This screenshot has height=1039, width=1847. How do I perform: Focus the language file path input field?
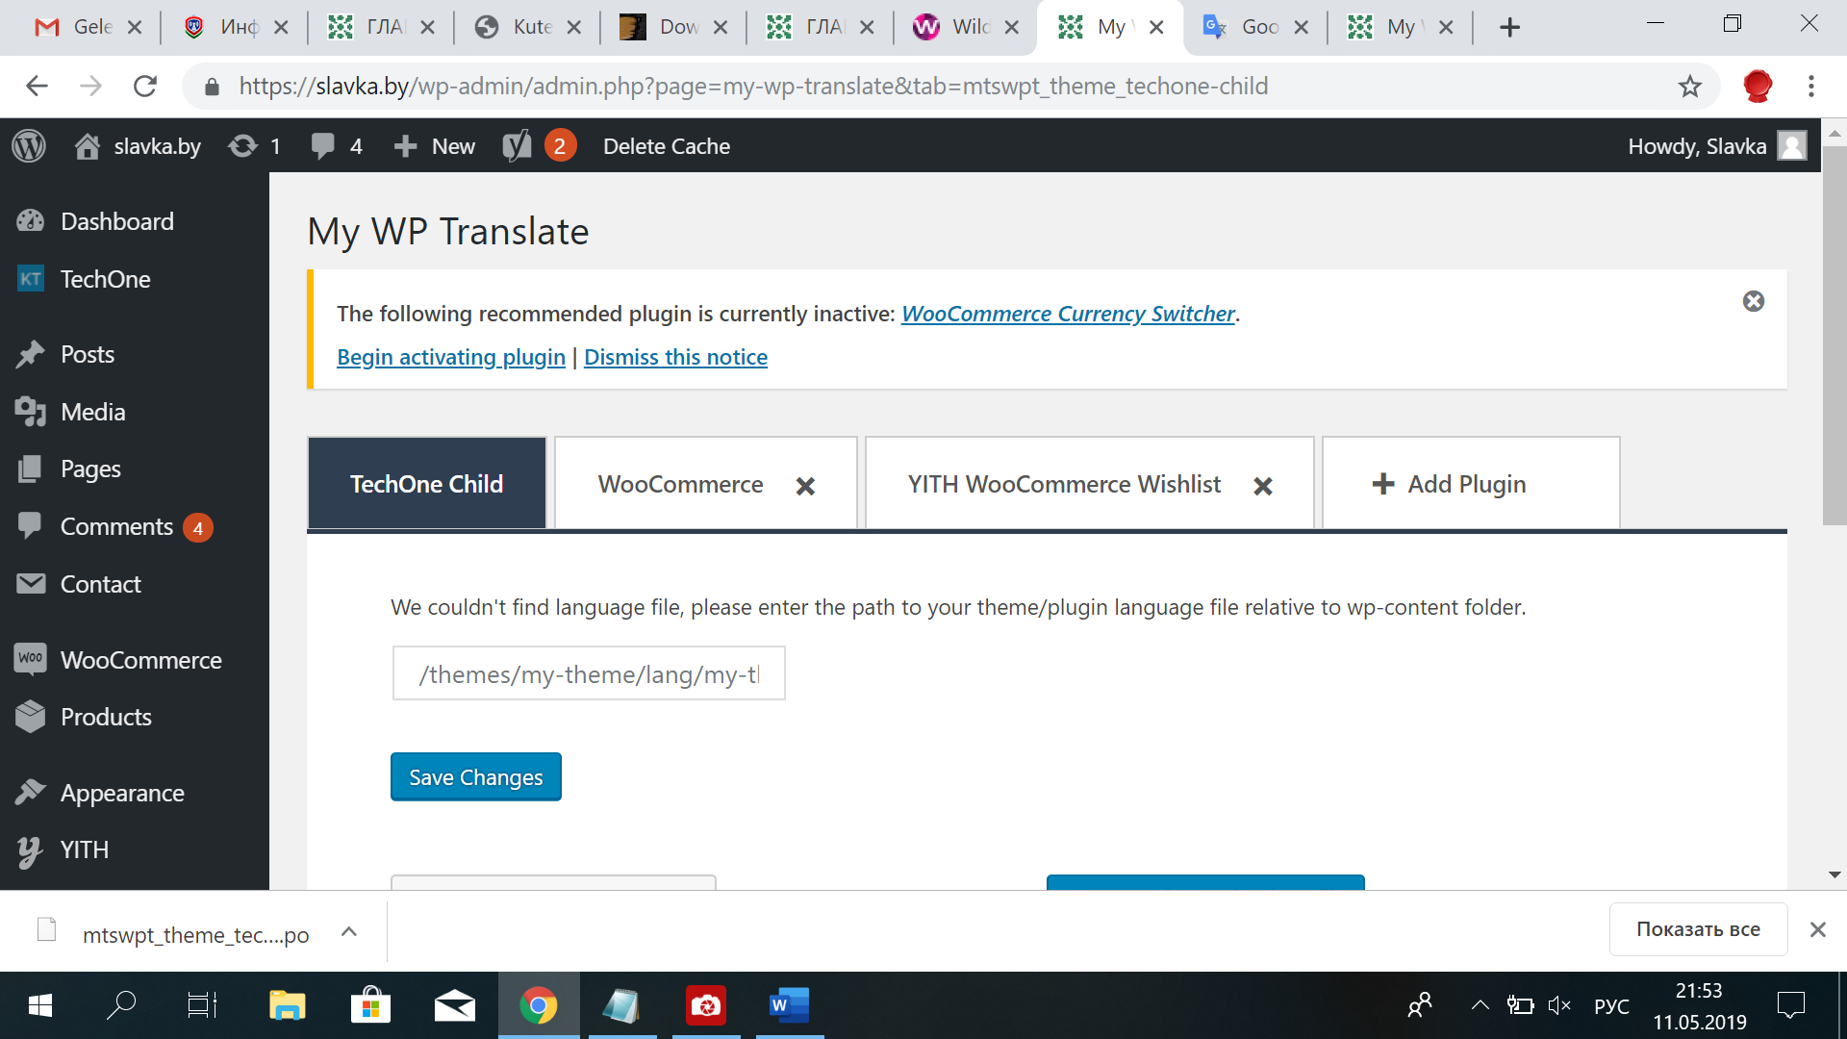click(x=589, y=673)
